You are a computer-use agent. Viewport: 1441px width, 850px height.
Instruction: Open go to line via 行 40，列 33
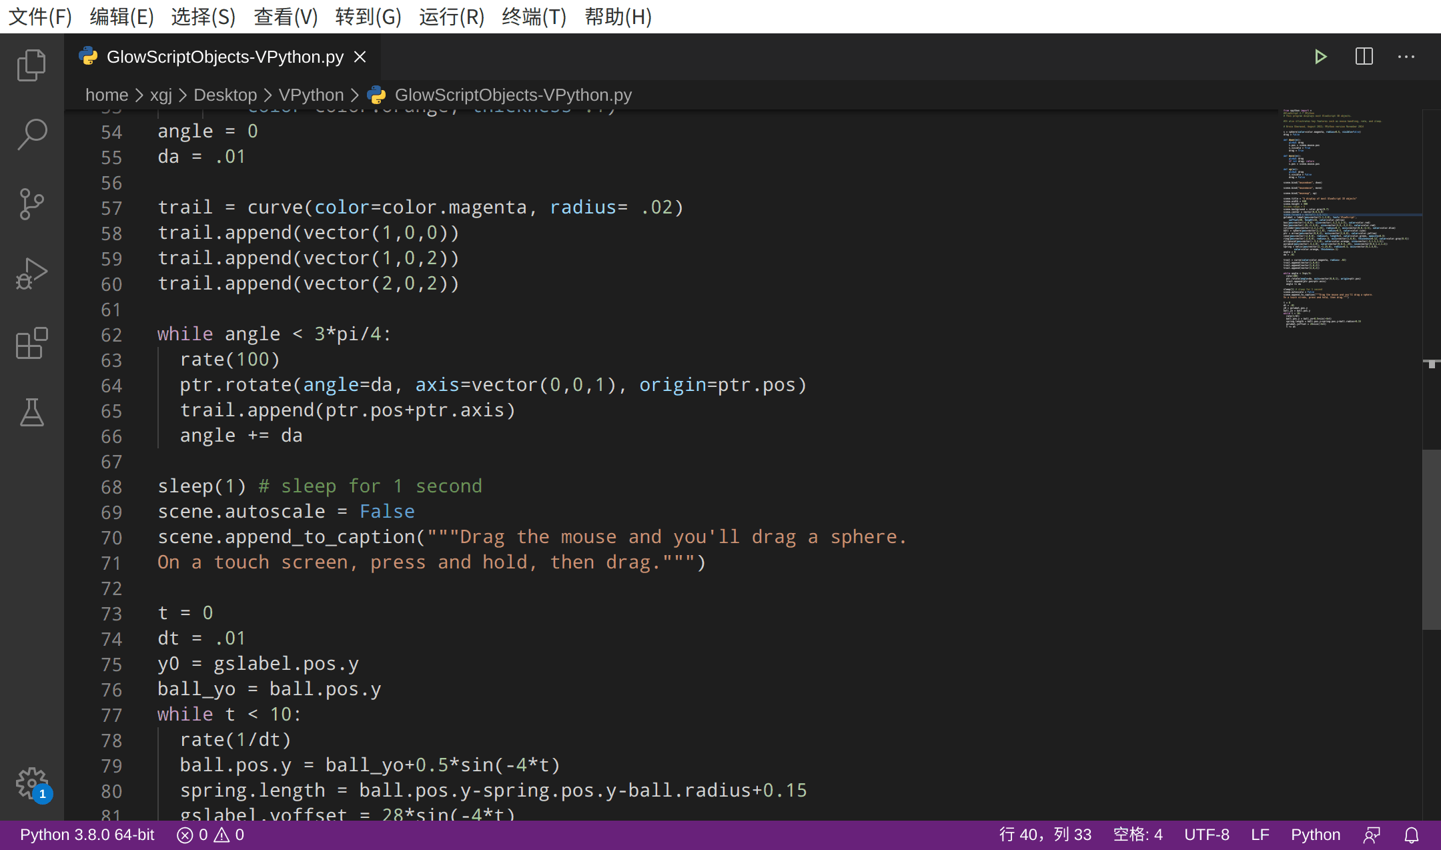click(x=1045, y=834)
